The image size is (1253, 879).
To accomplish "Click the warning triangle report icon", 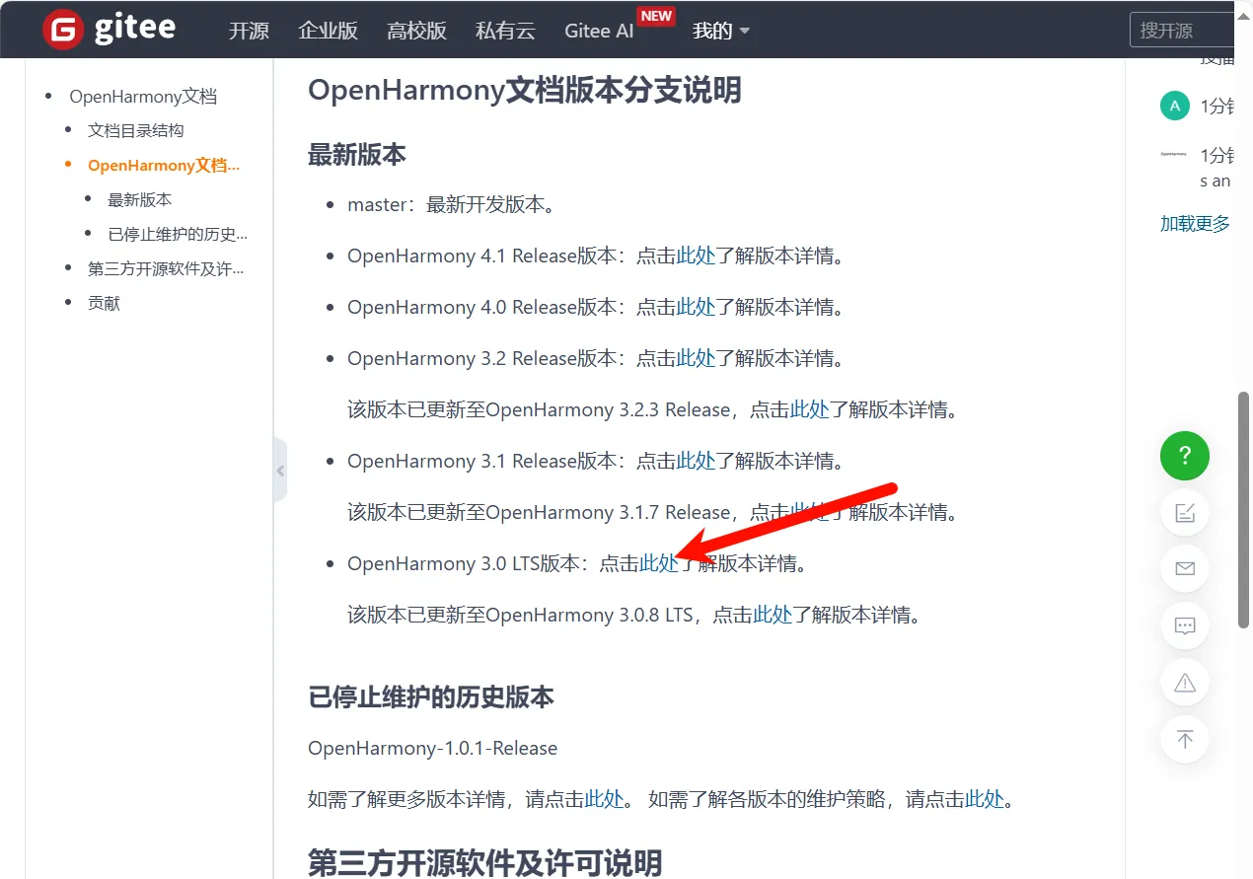I will [x=1185, y=682].
